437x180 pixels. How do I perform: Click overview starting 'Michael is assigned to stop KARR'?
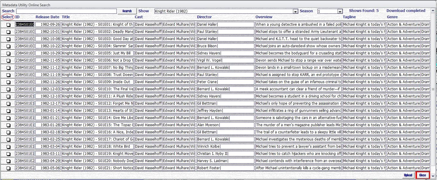pyautogui.click(x=298, y=75)
